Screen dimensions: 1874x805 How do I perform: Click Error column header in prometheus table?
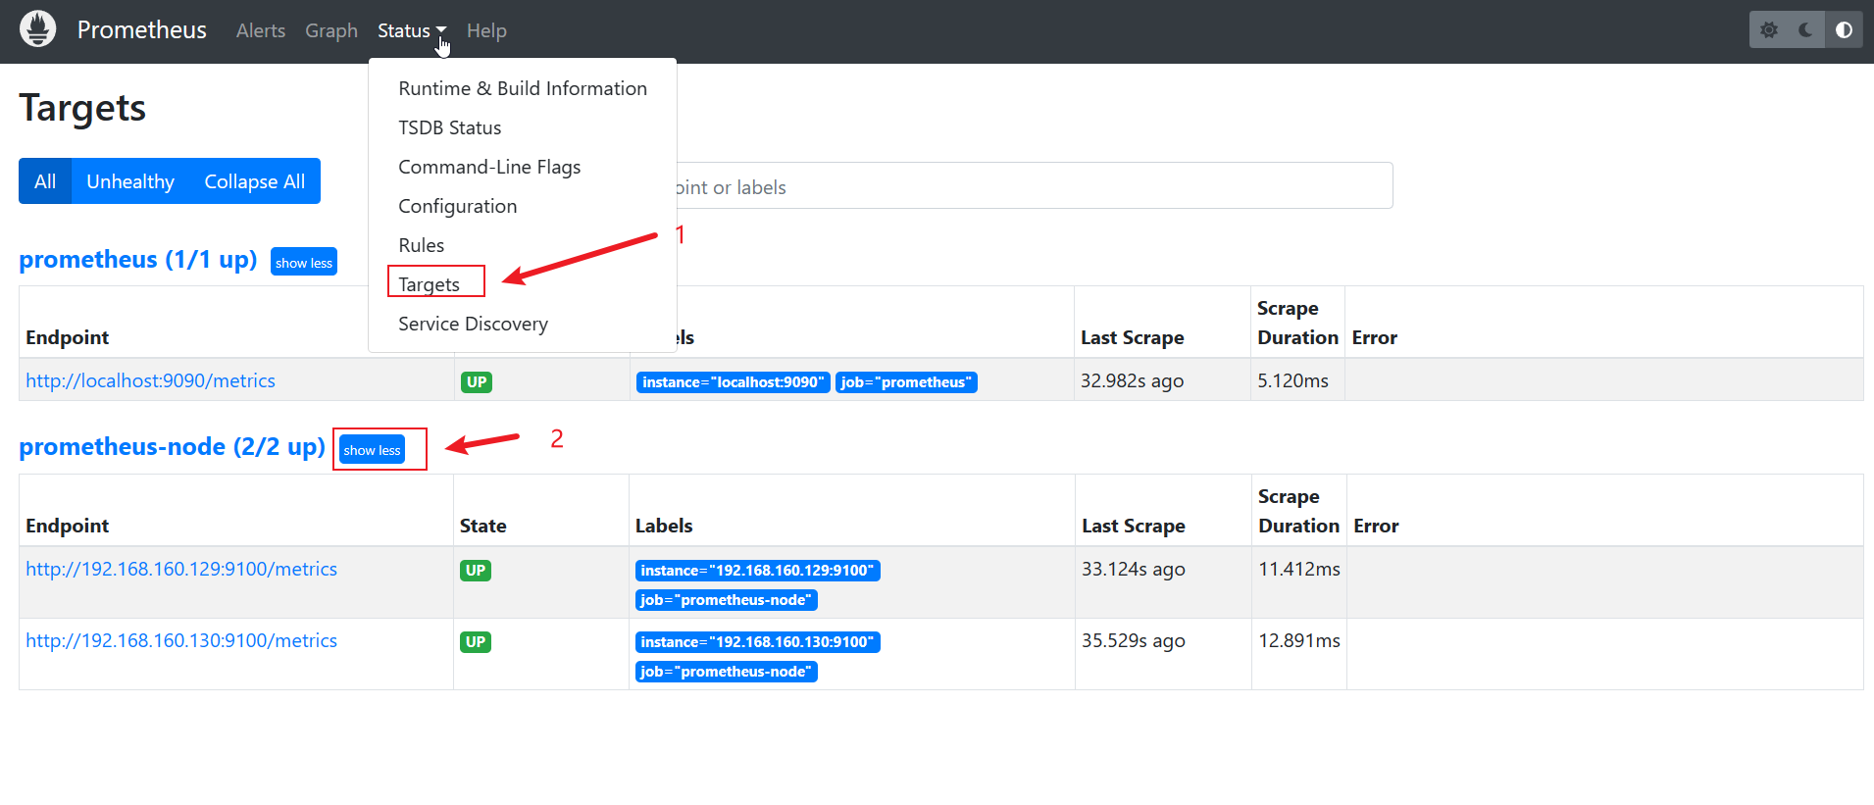(1375, 337)
